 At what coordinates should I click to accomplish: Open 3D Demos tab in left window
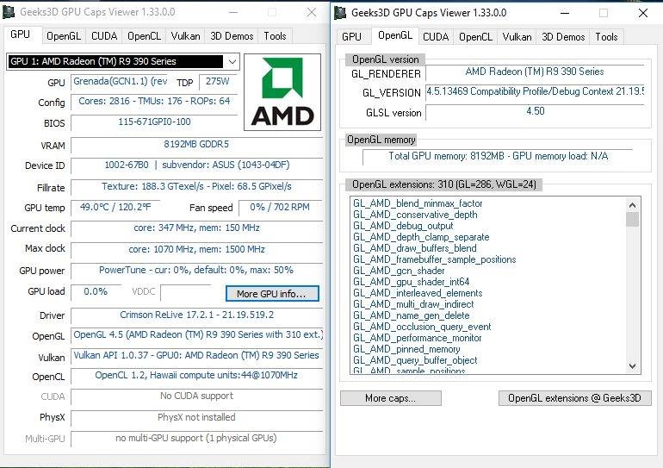(x=232, y=36)
